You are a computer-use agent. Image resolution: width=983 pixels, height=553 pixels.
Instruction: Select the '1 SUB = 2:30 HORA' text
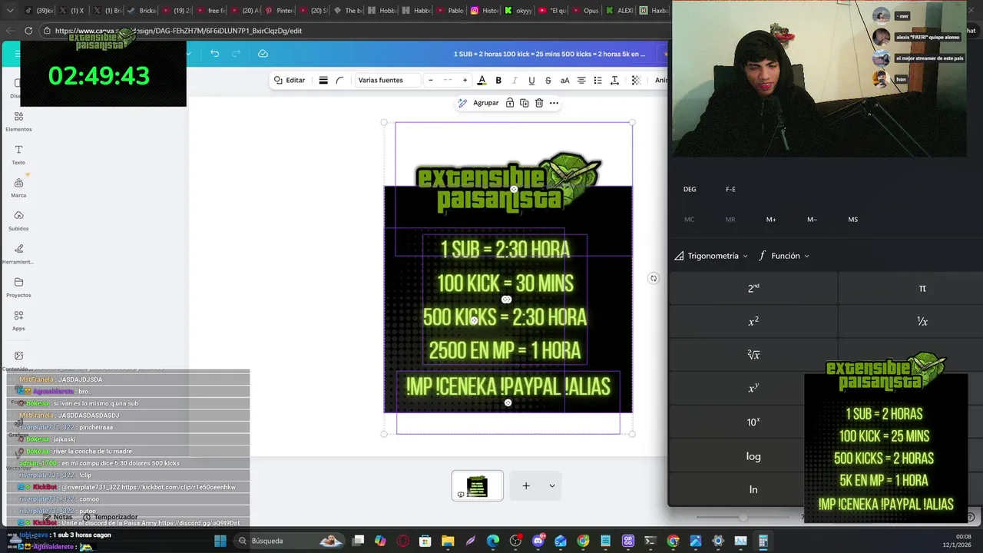pyautogui.click(x=505, y=249)
